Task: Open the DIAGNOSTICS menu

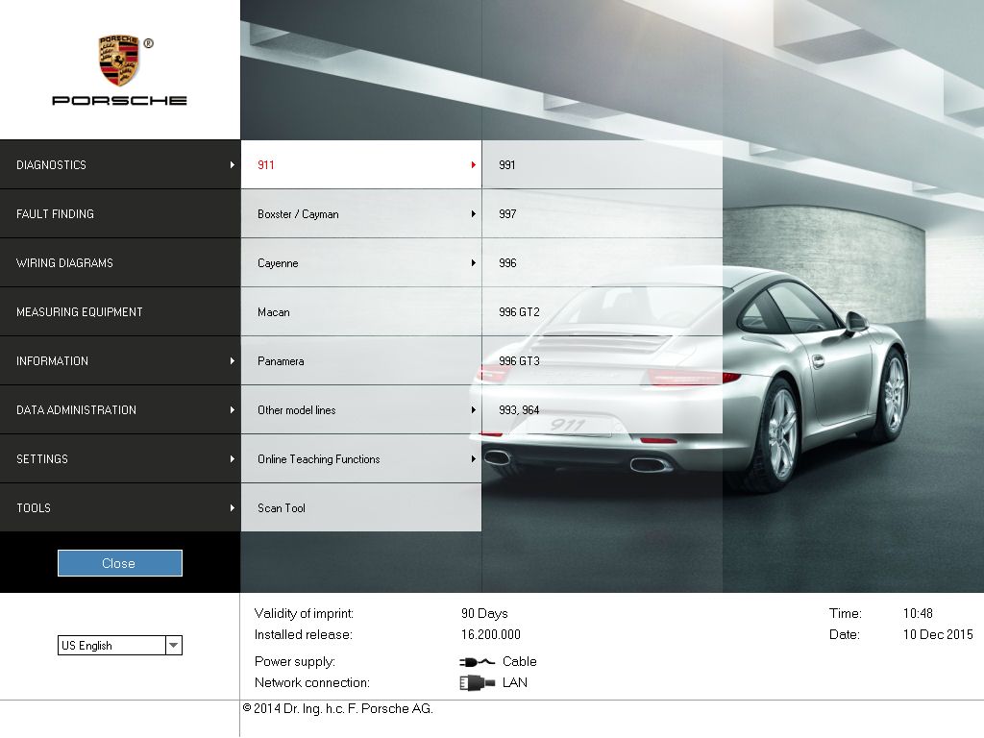Action: pos(120,164)
